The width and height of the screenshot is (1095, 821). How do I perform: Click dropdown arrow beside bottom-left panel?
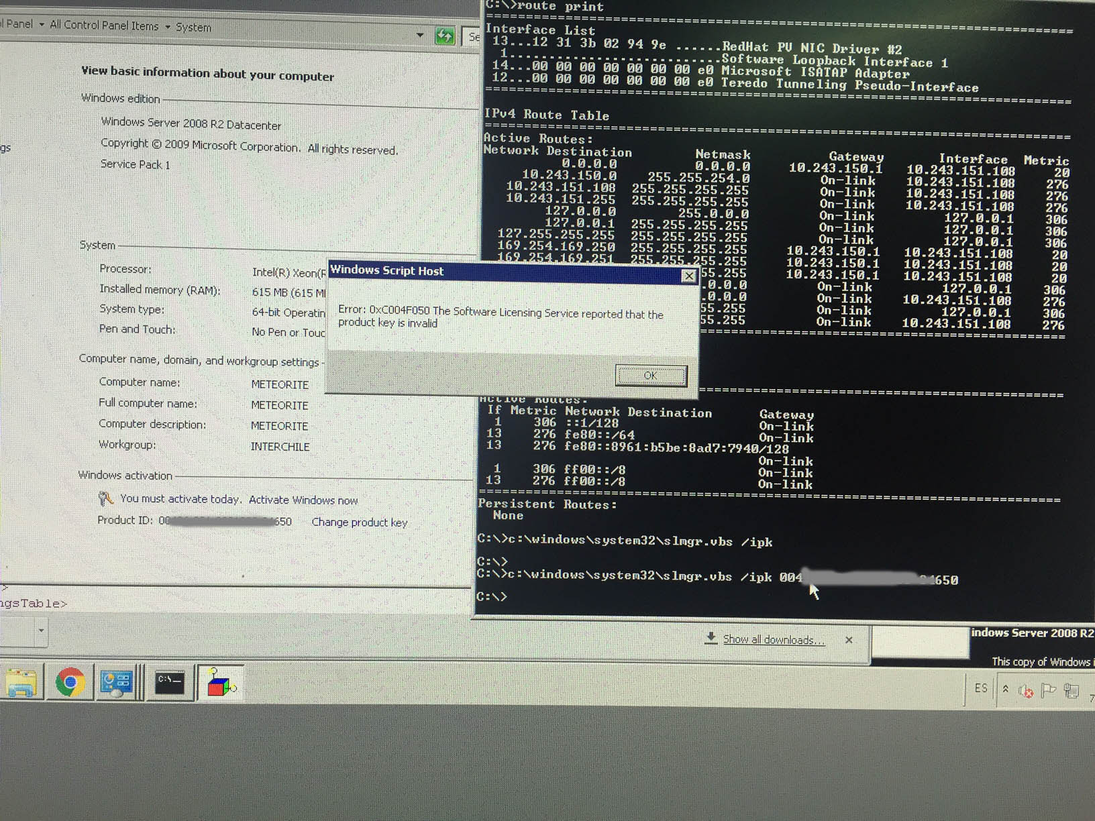pos(41,631)
